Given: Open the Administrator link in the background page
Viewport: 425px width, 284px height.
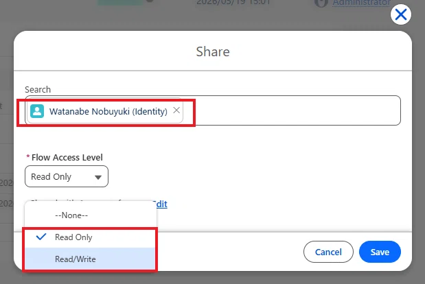Looking at the screenshot, I should (362, 3).
